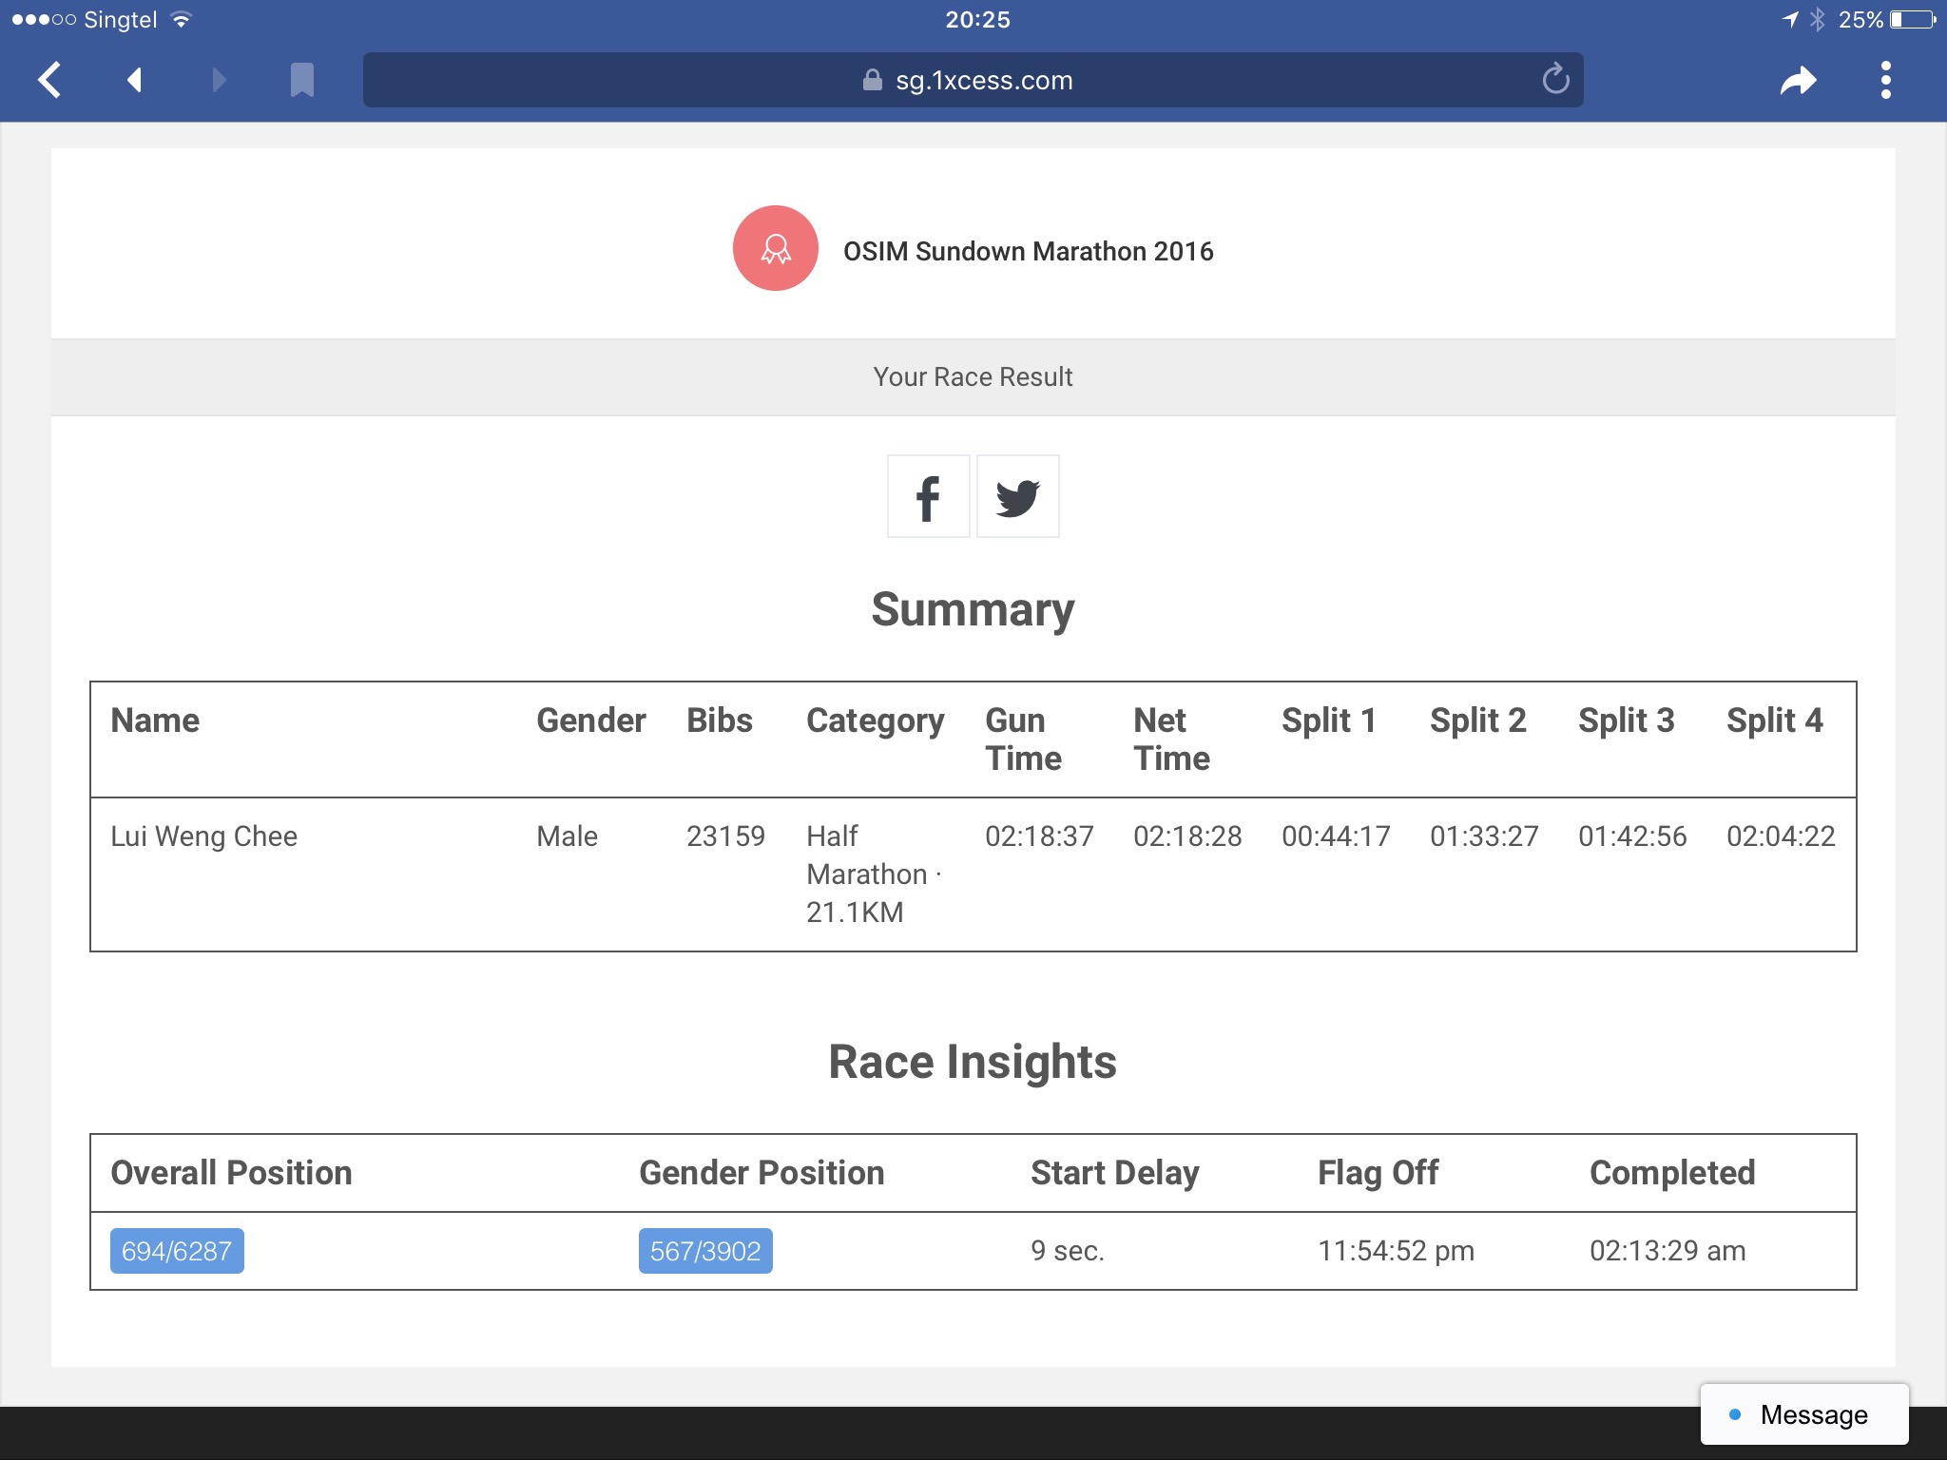Share result on Facebook
Screen dimensions: 1947x1460
[928, 496]
